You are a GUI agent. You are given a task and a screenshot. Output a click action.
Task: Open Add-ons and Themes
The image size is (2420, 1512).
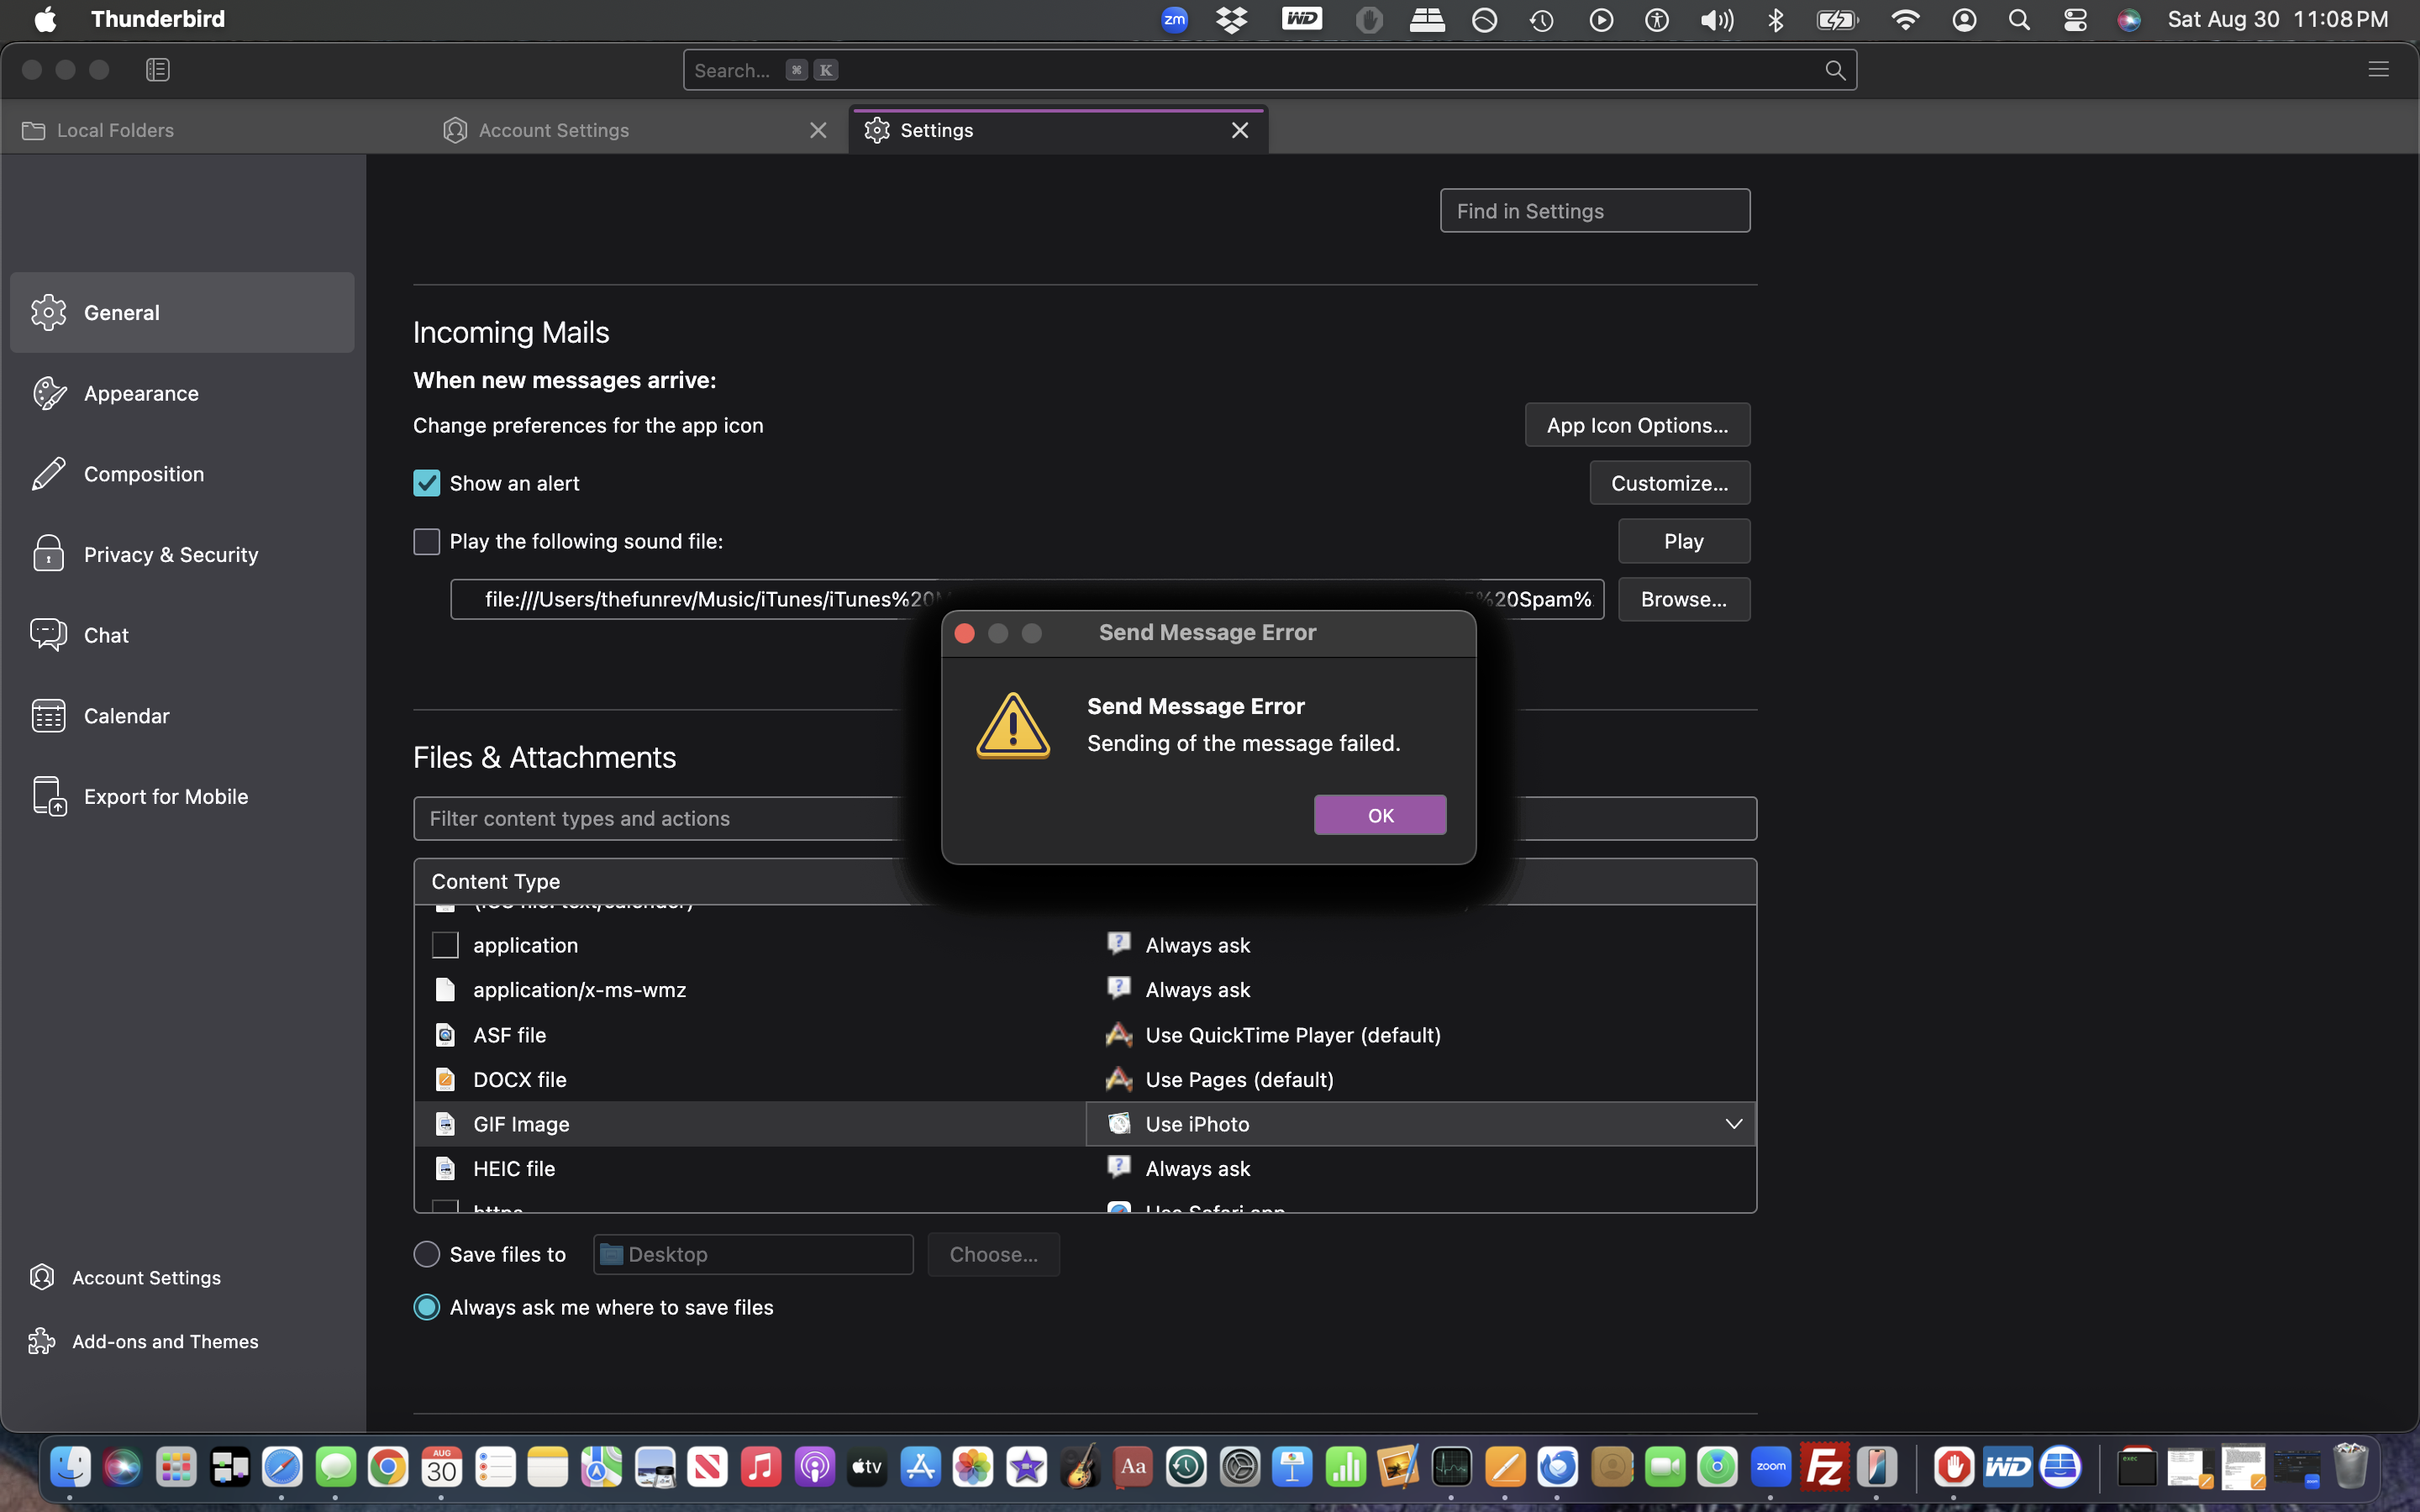[x=164, y=1341]
